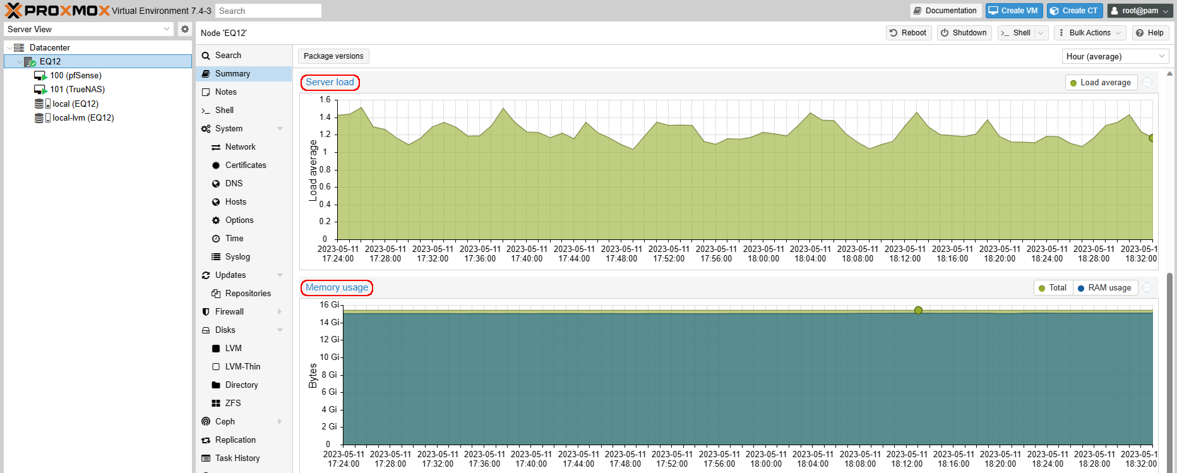This screenshot has width=1177, height=473.
Task: Click the Firewall shield icon
Action: pos(206,312)
